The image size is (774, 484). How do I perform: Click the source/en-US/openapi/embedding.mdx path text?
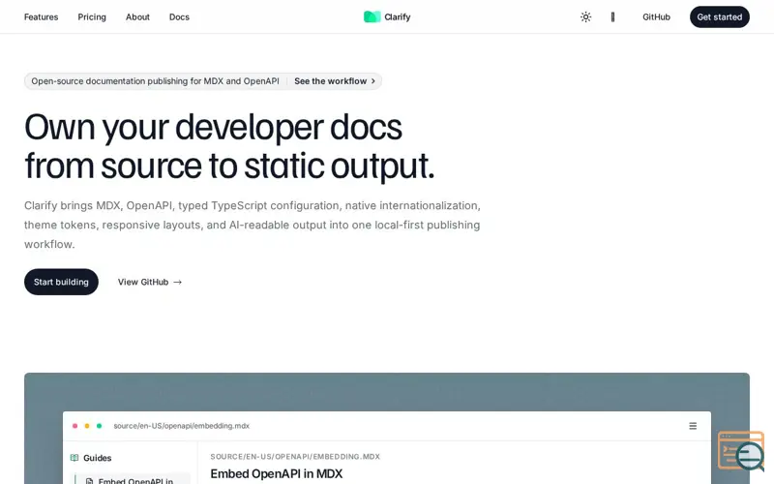(x=181, y=426)
